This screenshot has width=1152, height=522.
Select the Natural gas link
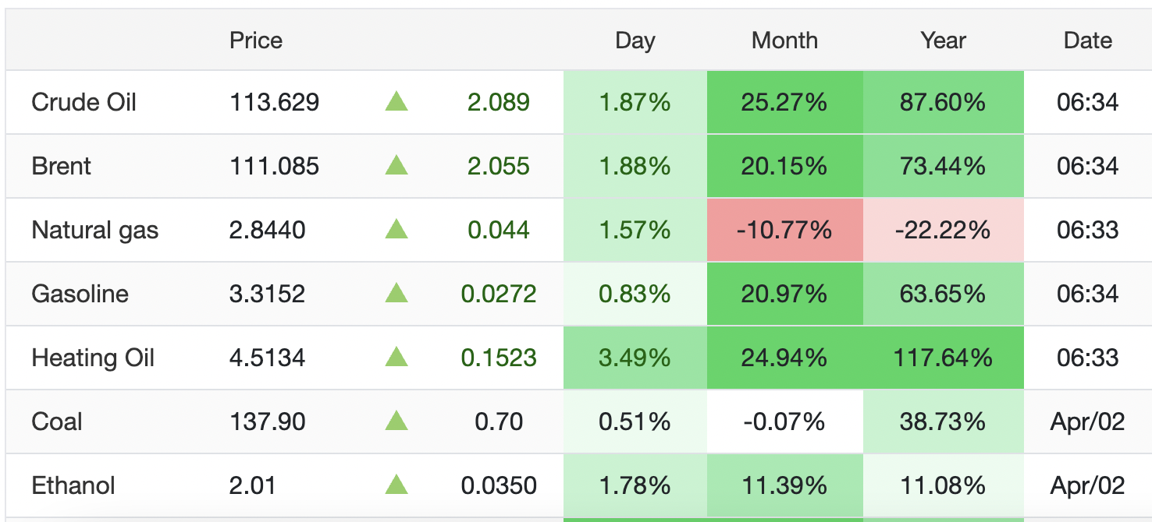click(95, 230)
